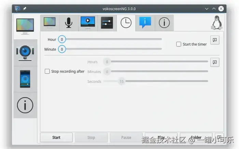The width and height of the screenshot is (239, 149).
Task: Open the screen recording sidebar section
Action: pos(25,26)
